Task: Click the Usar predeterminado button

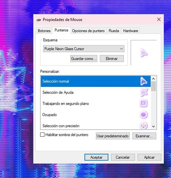Action: click(x=113, y=136)
